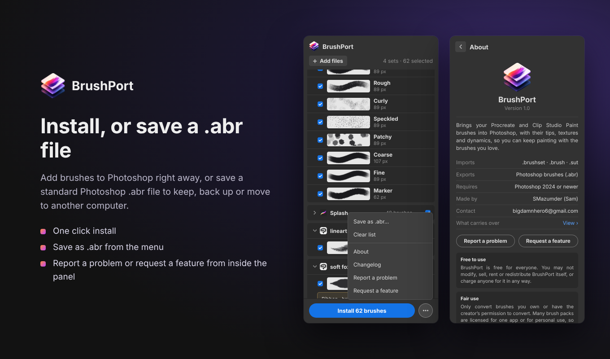Open the View link for What carries over
This screenshot has width=610, height=359.
[x=571, y=223]
